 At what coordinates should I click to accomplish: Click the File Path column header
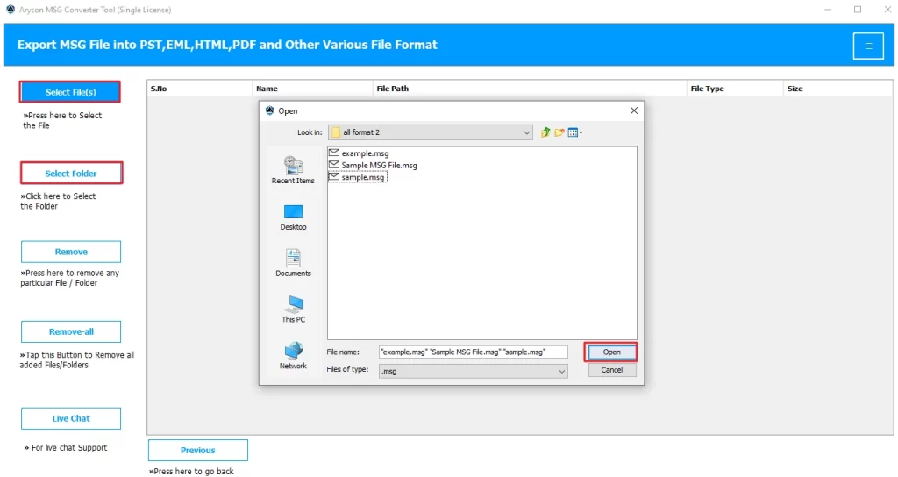(x=530, y=89)
